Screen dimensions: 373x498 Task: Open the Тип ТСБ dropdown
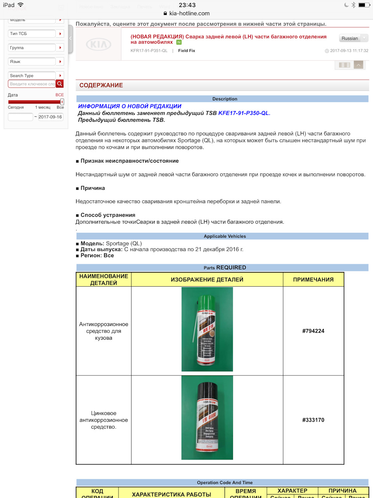(x=37, y=34)
